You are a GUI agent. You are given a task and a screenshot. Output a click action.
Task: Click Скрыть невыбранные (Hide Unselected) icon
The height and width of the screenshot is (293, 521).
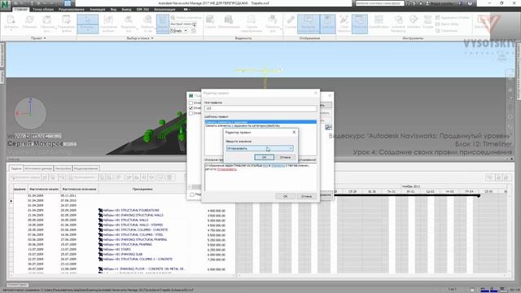252,24
